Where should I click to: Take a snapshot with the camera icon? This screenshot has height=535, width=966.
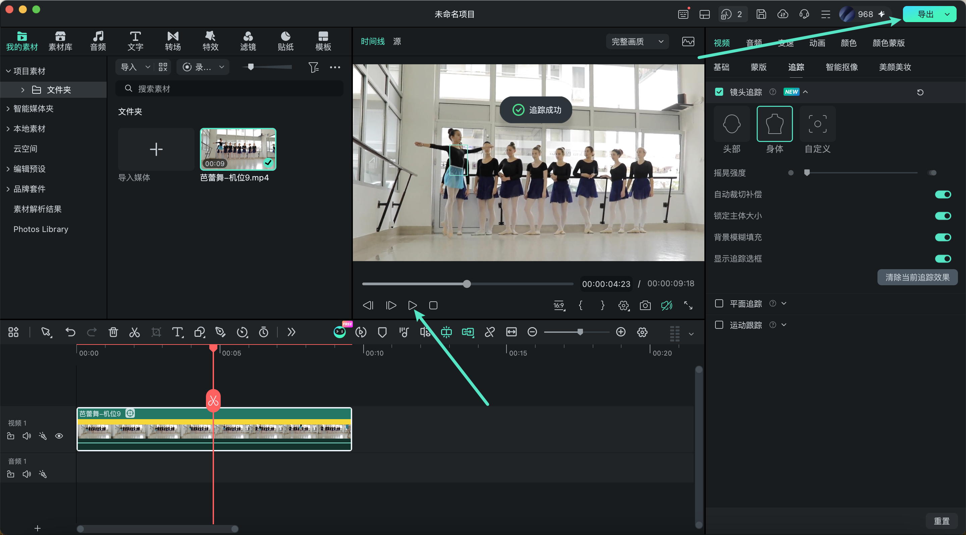(645, 306)
